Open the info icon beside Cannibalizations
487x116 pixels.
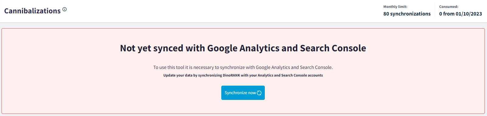(65, 9)
